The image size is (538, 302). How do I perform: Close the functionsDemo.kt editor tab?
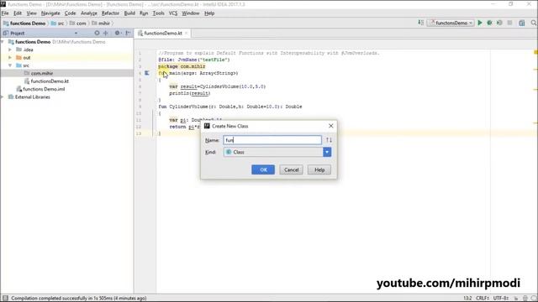[187, 34]
